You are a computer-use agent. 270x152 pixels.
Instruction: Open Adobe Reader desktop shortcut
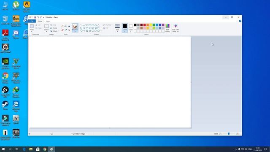(5, 35)
